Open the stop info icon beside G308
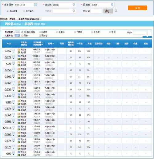Screen dimensions: 154x159 [x=14, y=121]
